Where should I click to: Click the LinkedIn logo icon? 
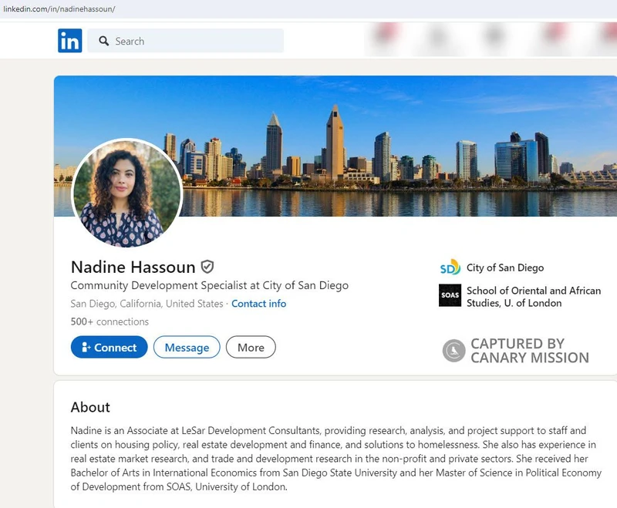tap(70, 41)
